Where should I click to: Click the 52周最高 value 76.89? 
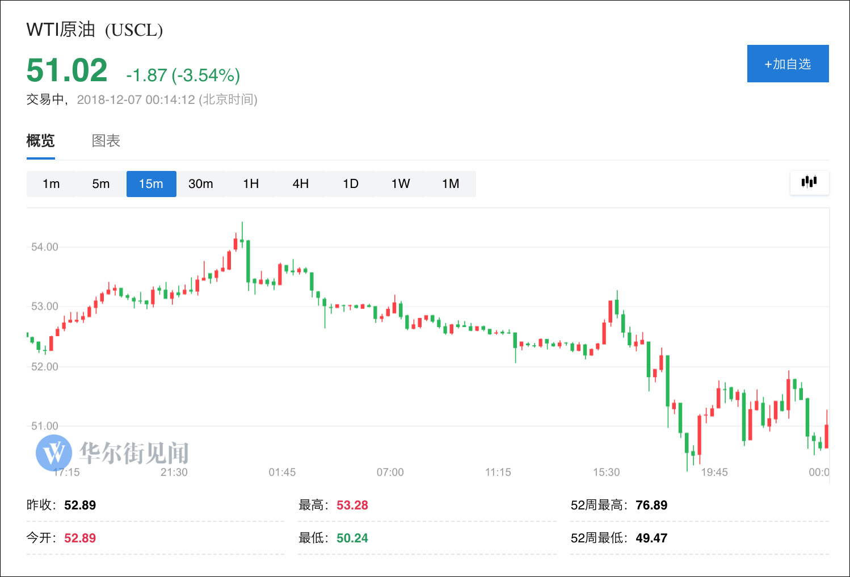point(652,505)
